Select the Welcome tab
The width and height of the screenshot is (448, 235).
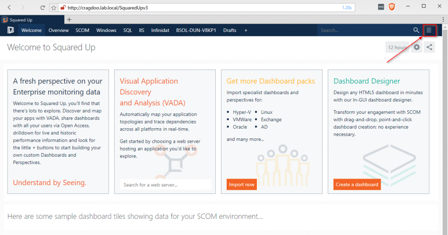[31, 30]
